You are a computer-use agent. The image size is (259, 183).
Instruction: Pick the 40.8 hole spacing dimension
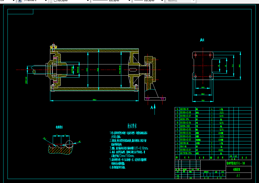203,87
